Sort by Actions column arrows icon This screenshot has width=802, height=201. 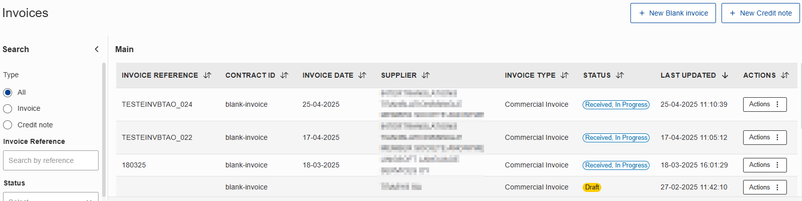(785, 75)
